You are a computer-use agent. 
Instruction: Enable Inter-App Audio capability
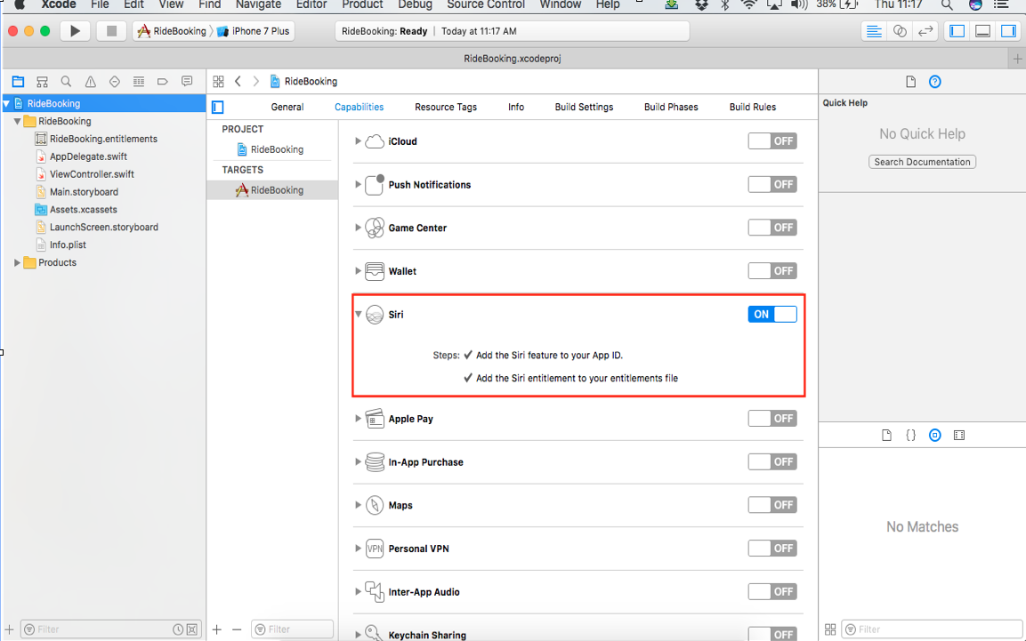[772, 591]
